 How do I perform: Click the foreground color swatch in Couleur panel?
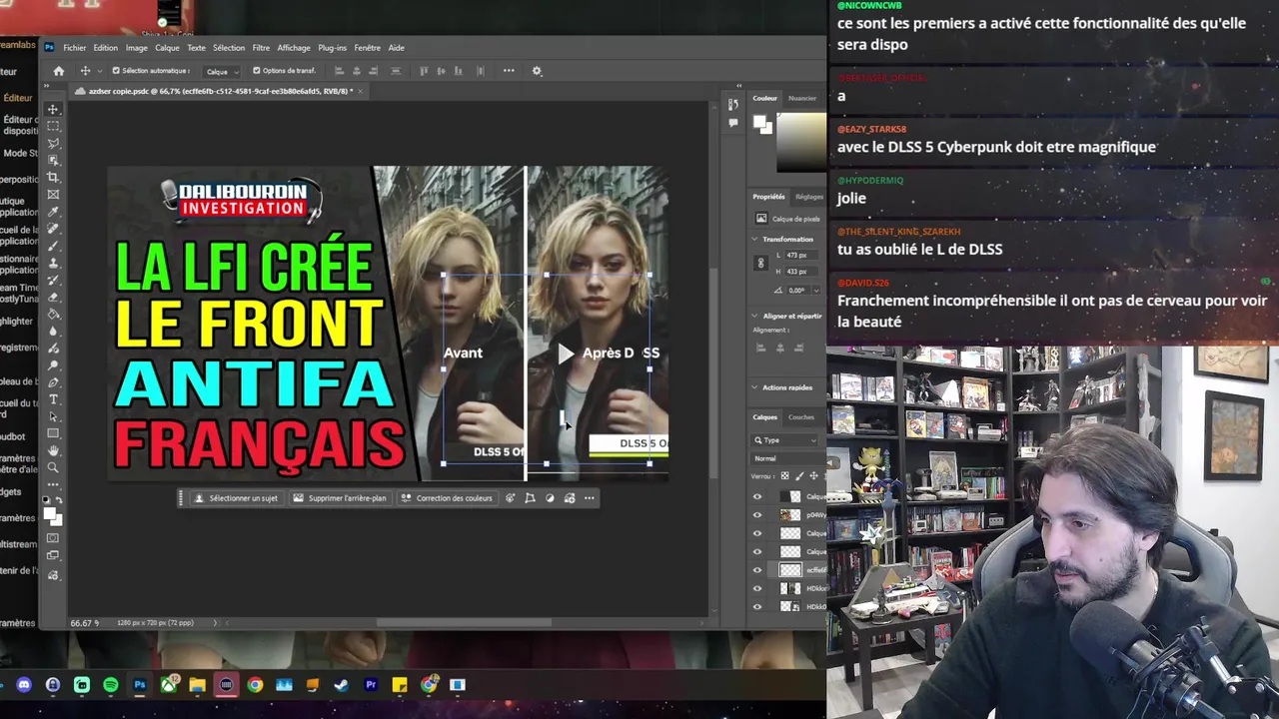click(x=759, y=122)
